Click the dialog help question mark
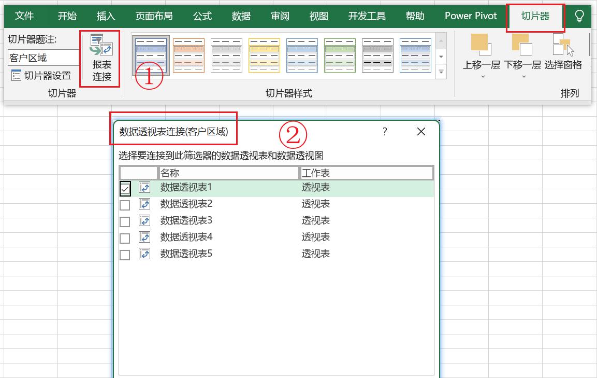 pos(385,132)
